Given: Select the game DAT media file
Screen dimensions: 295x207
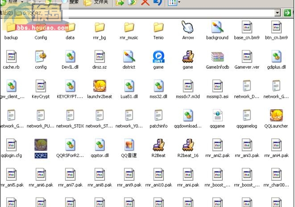Looking at the screenshot, I should 158,60.
